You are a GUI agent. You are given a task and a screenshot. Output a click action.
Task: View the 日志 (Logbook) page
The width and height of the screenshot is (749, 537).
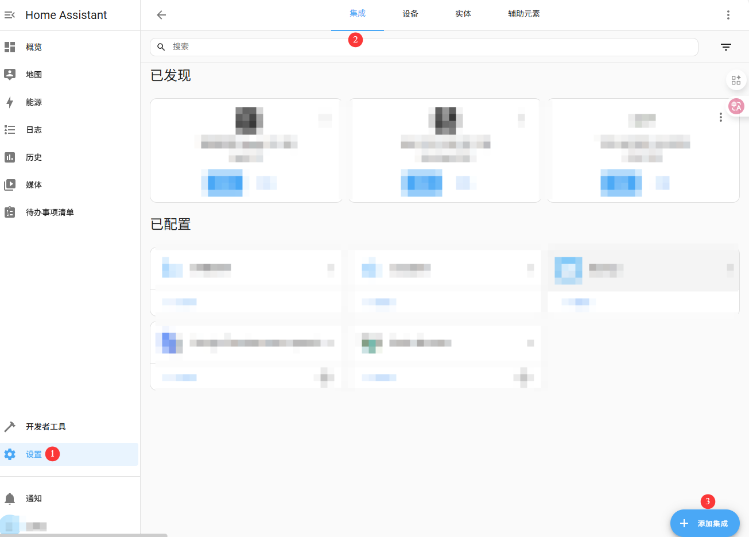point(33,129)
